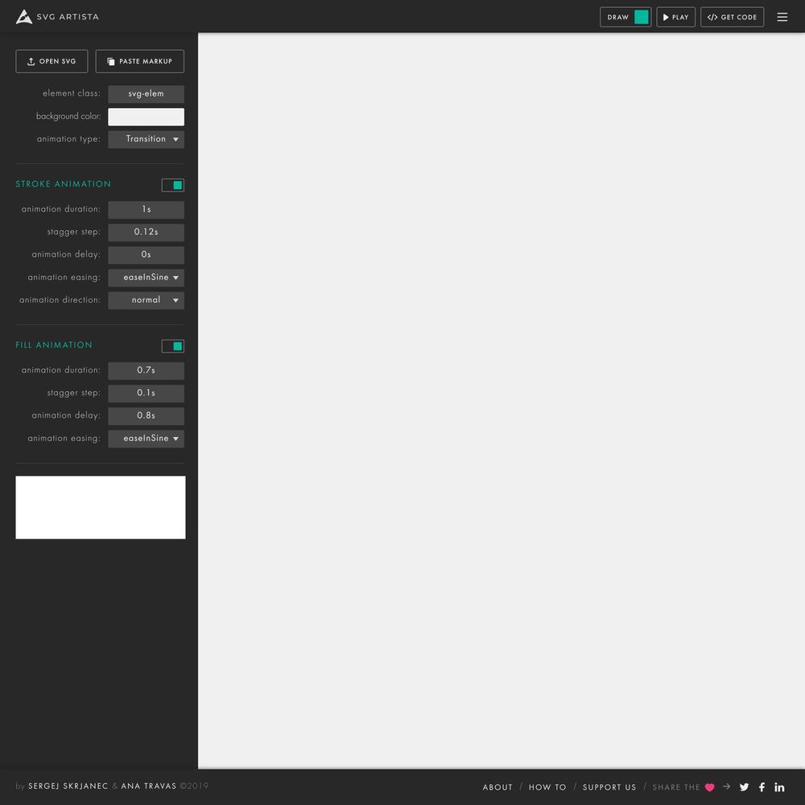Image resolution: width=805 pixels, height=805 pixels.
Task: Click the pink heart icon in the footer
Action: (x=709, y=787)
